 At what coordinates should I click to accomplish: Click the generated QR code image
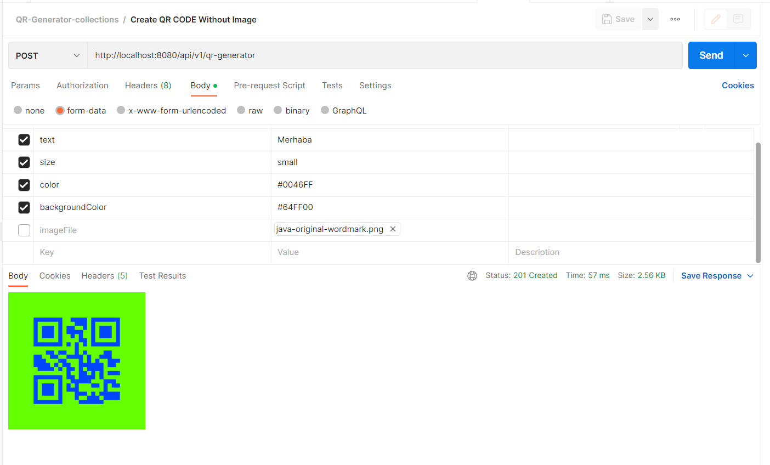tap(77, 361)
